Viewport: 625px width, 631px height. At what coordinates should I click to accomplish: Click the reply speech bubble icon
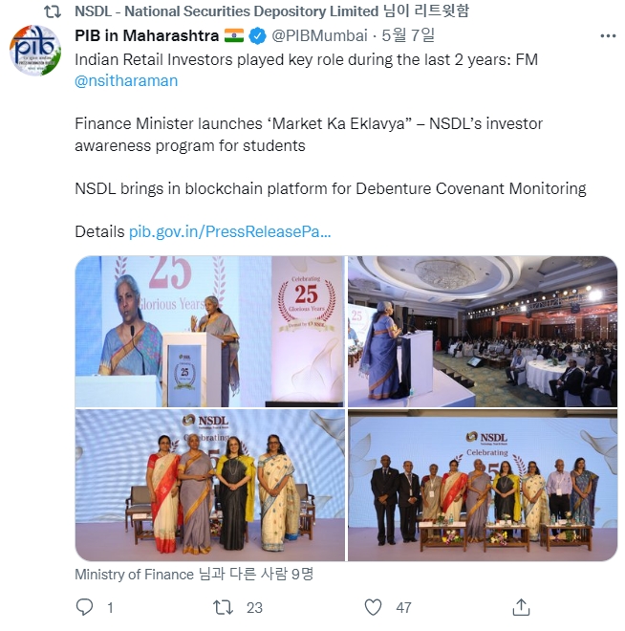84,607
